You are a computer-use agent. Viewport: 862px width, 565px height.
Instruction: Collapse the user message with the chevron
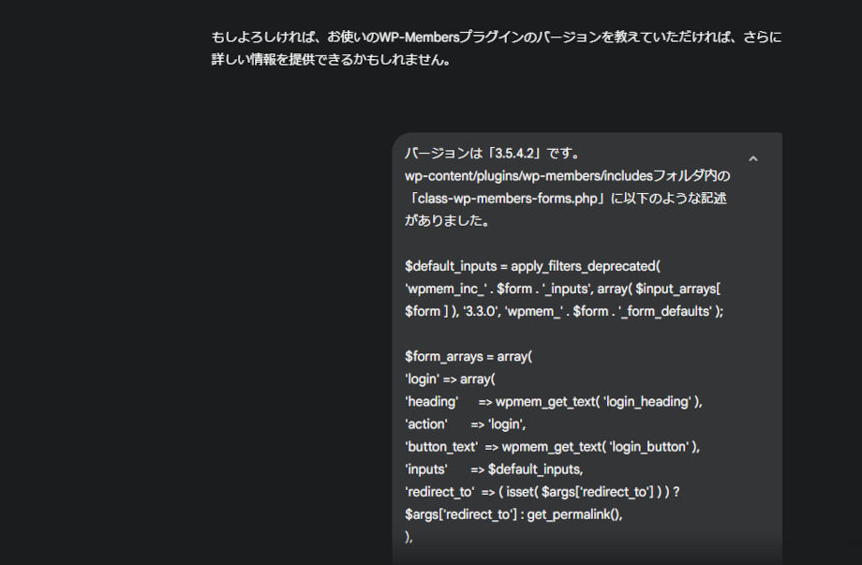752,159
